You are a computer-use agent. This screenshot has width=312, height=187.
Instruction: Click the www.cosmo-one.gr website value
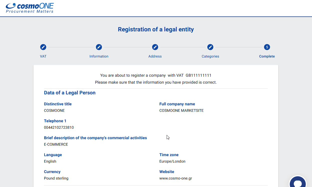click(176, 178)
